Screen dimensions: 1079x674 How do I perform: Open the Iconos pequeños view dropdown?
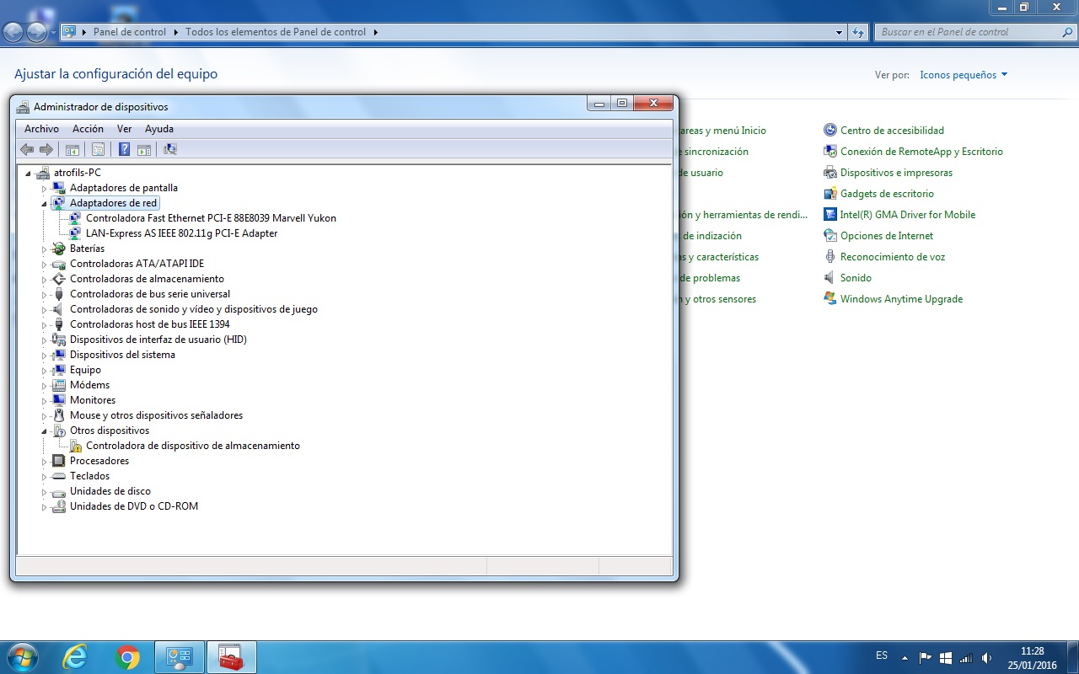[x=964, y=75]
